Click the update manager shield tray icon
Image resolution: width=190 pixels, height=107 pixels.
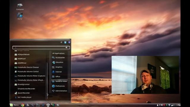(x=169, y=105)
